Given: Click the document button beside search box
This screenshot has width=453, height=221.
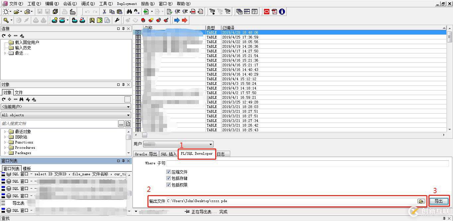Looking at the screenshot, I should pyautogui.click(x=128, y=124).
